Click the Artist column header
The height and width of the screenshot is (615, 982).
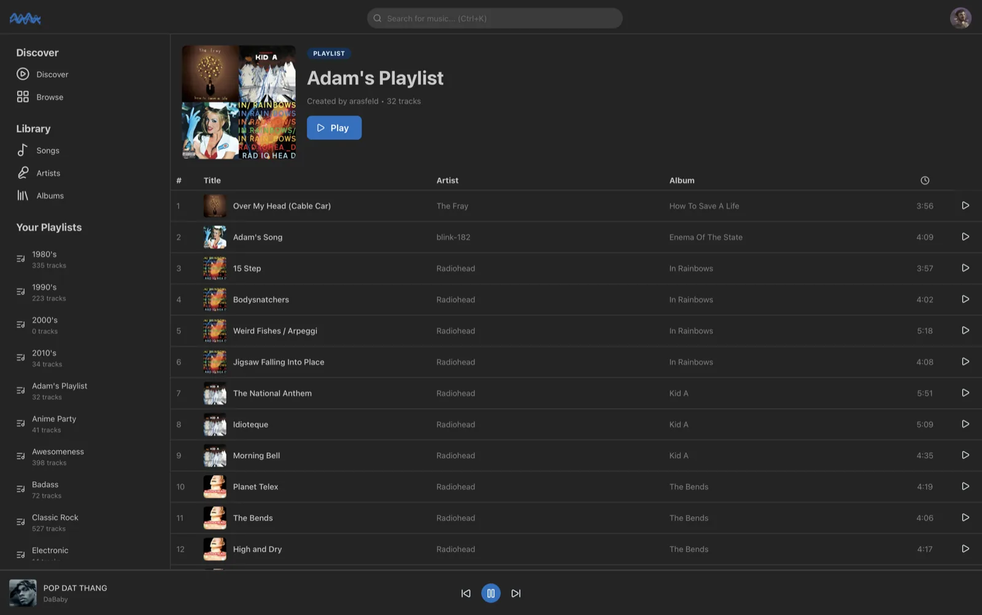click(447, 180)
